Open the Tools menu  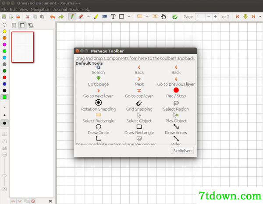[x=74, y=10]
